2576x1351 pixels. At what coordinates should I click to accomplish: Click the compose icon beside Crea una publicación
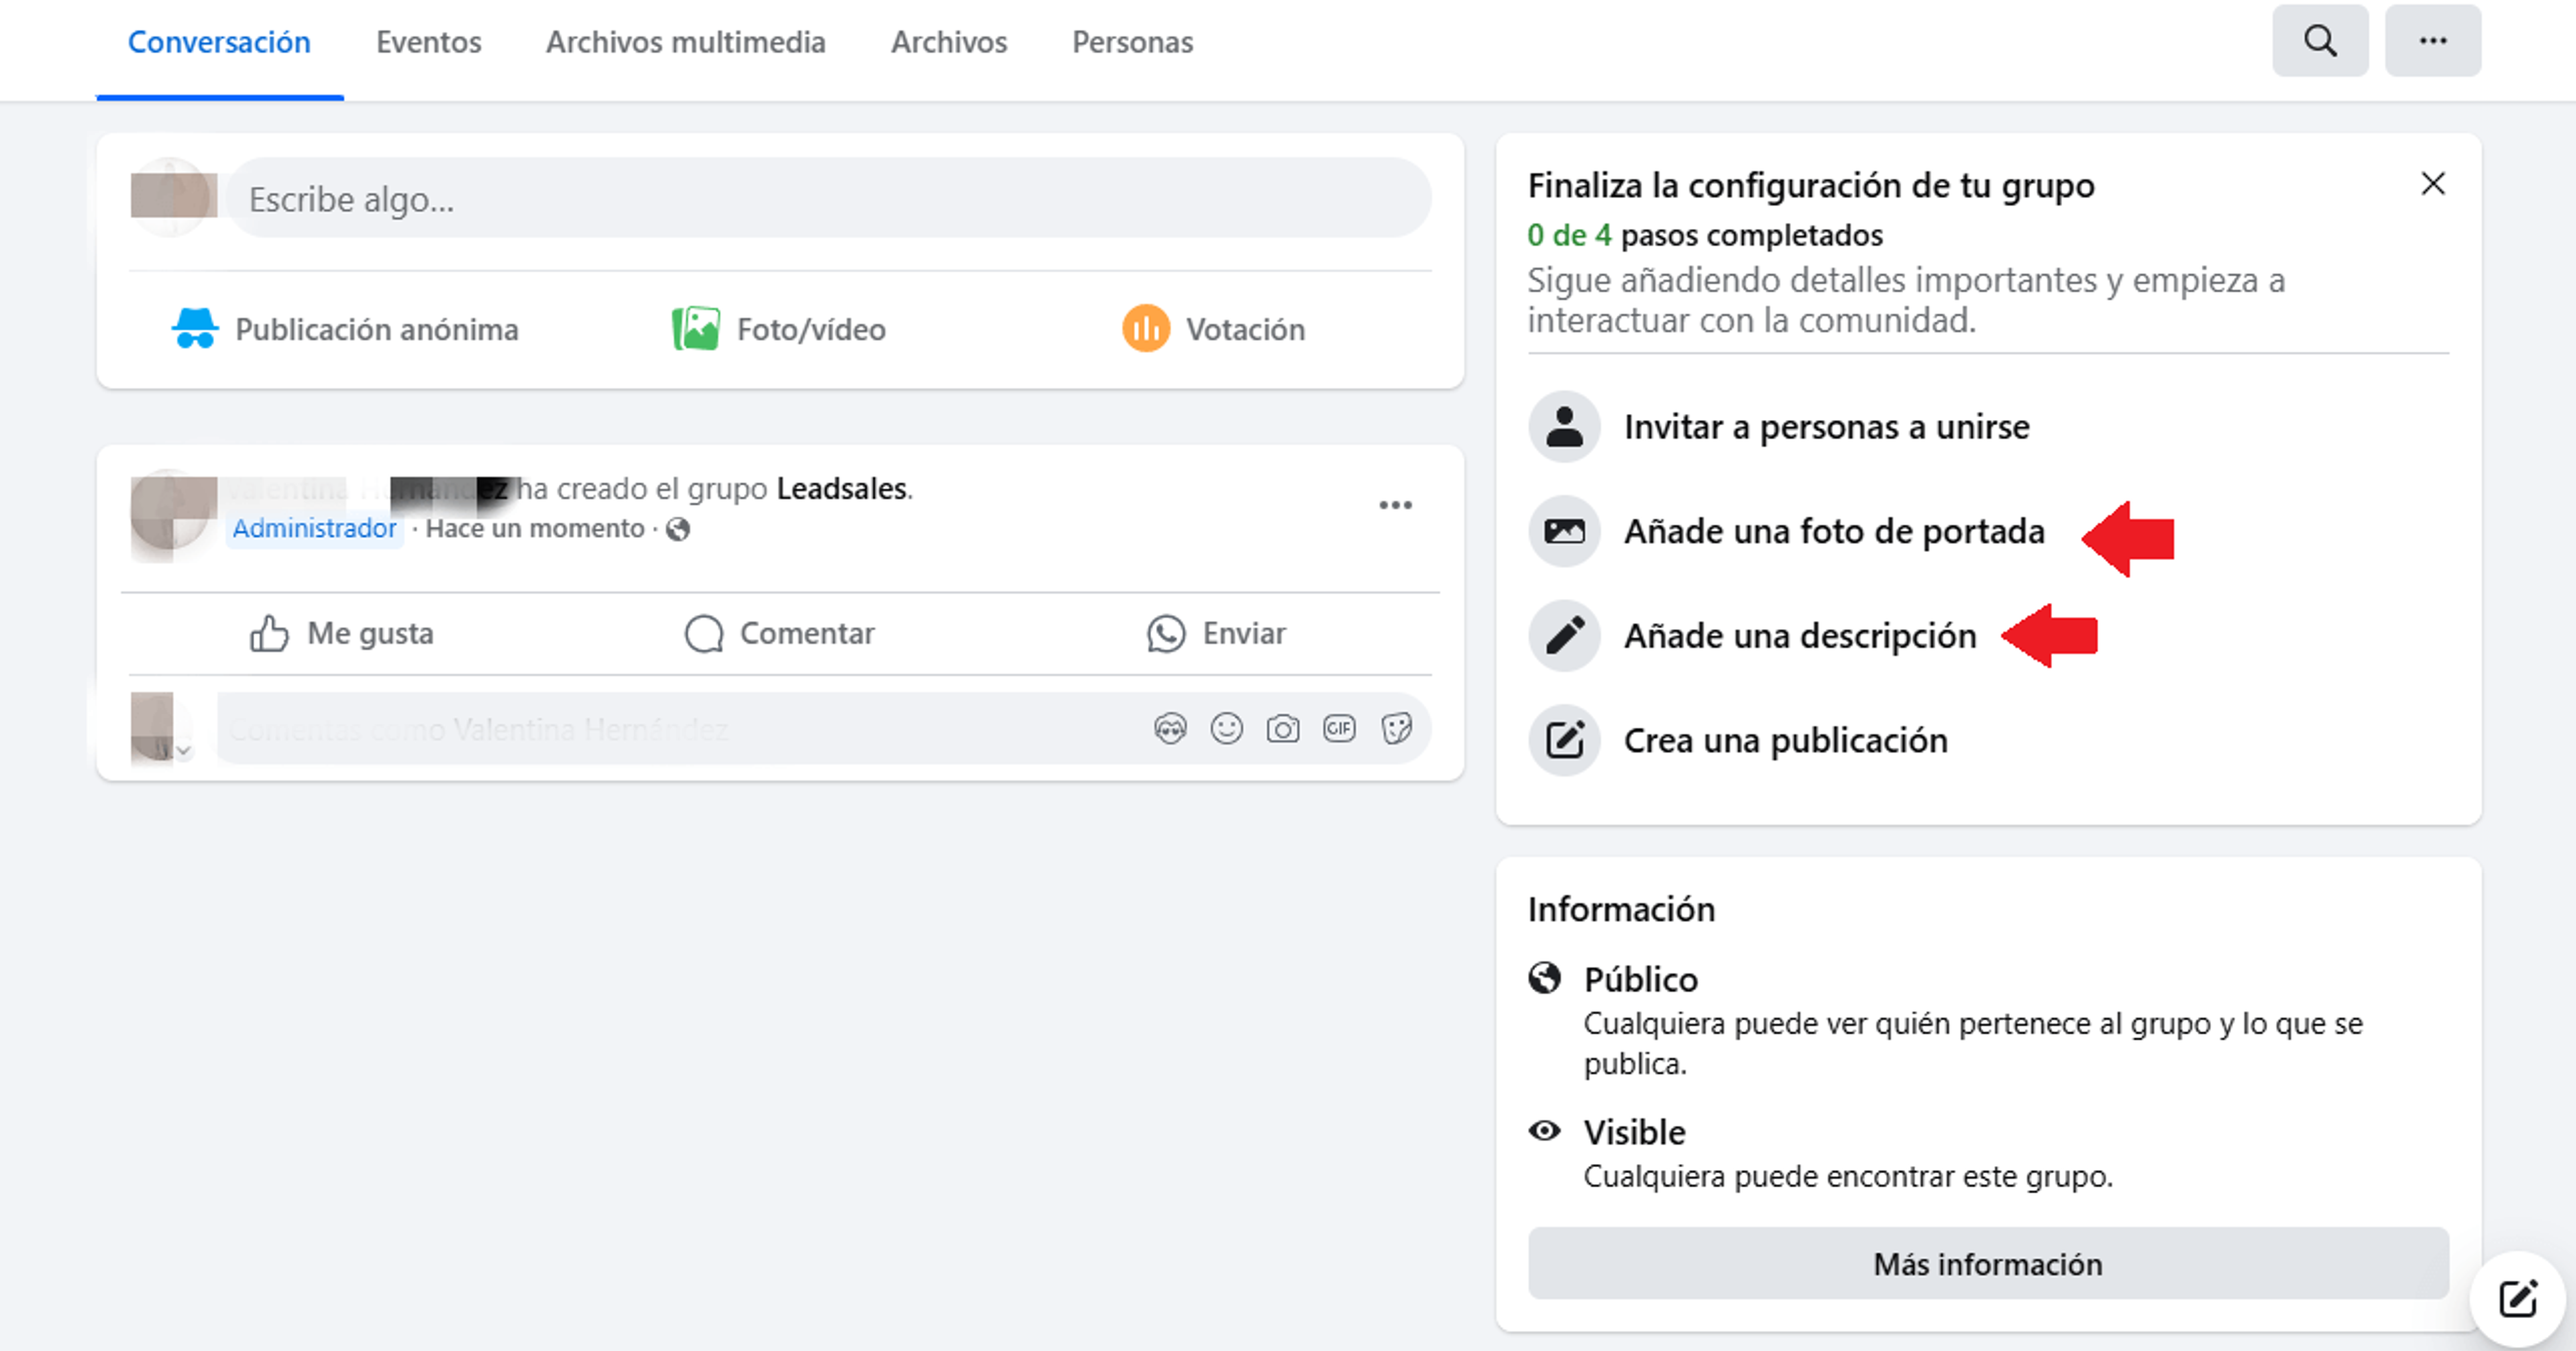coord(1564,740)
